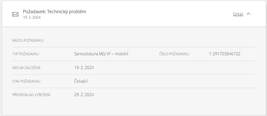Select the 'Požadavek: Technický problém' heading

click(x=55, y=12)
